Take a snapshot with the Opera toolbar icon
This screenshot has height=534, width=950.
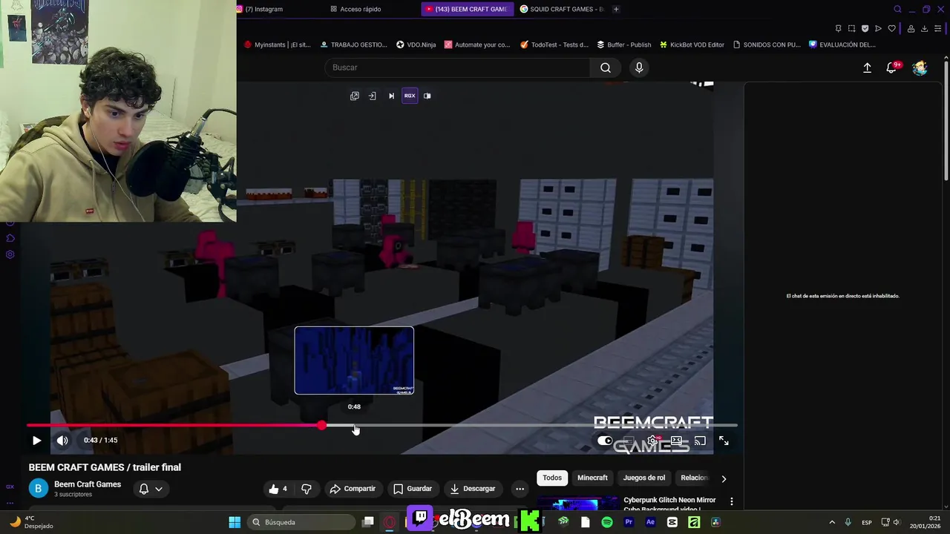coord(851,28)
